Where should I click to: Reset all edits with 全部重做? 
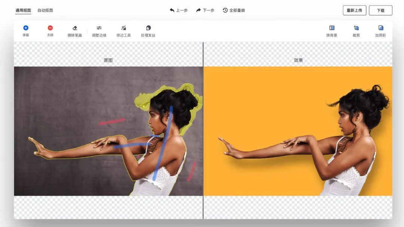point(234,10)
